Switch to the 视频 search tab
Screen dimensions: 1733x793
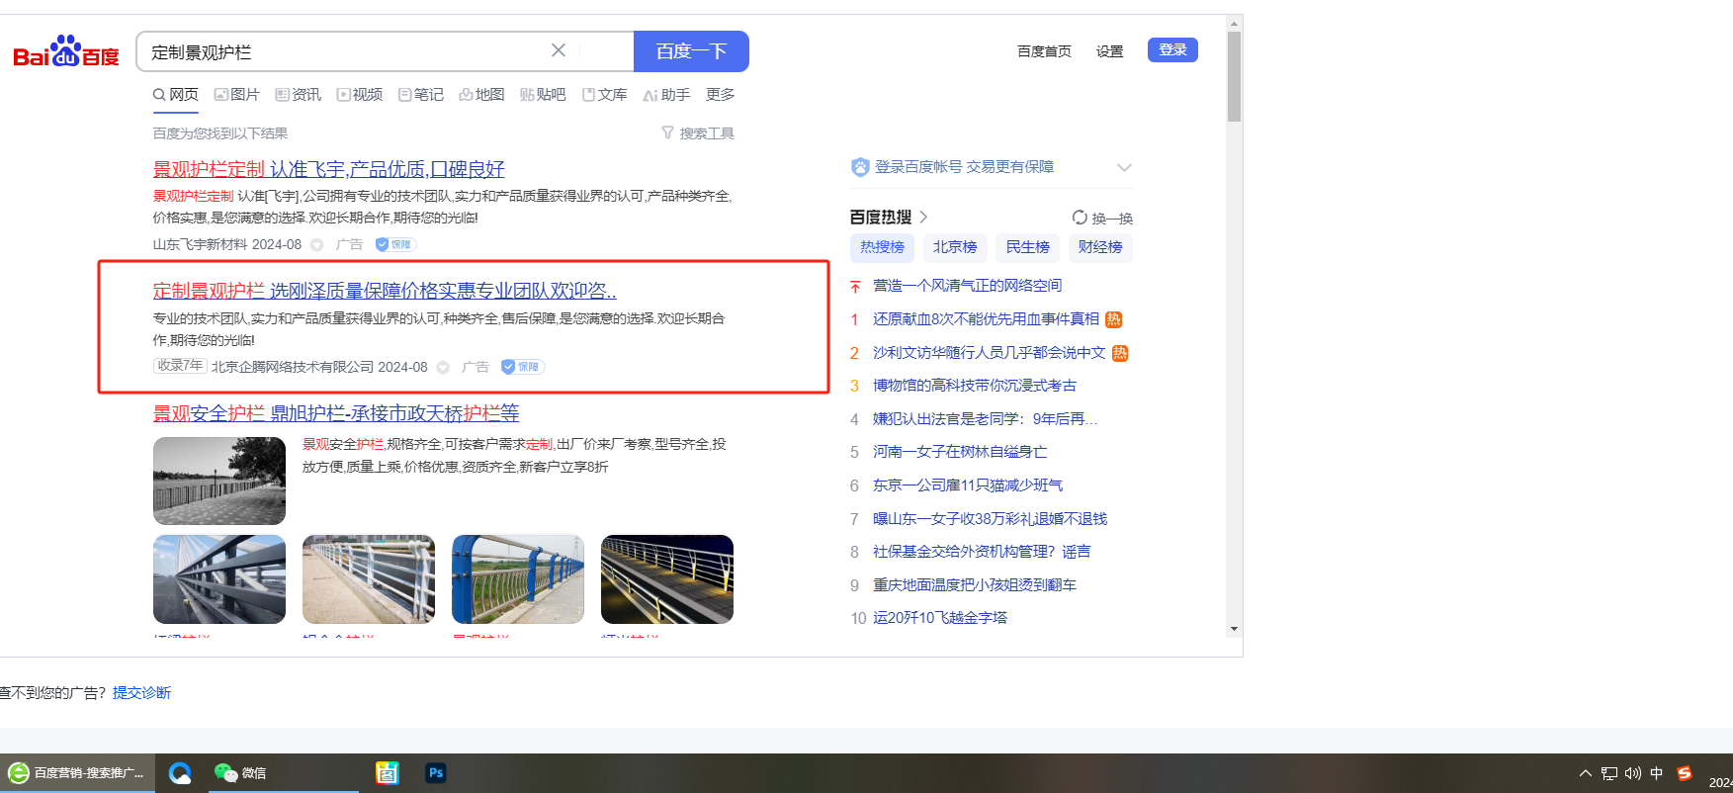(360, 94)
